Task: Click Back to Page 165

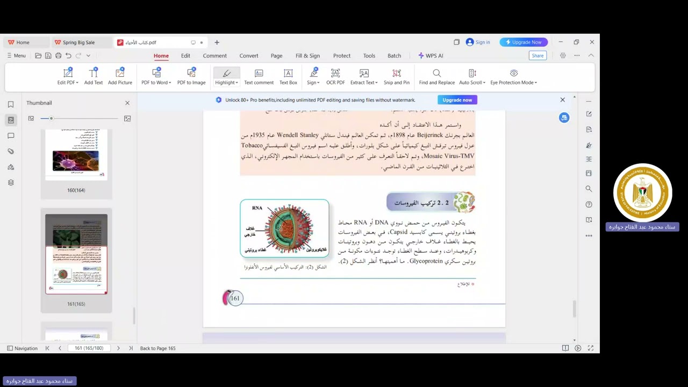Action: click(x=157, y=348)
